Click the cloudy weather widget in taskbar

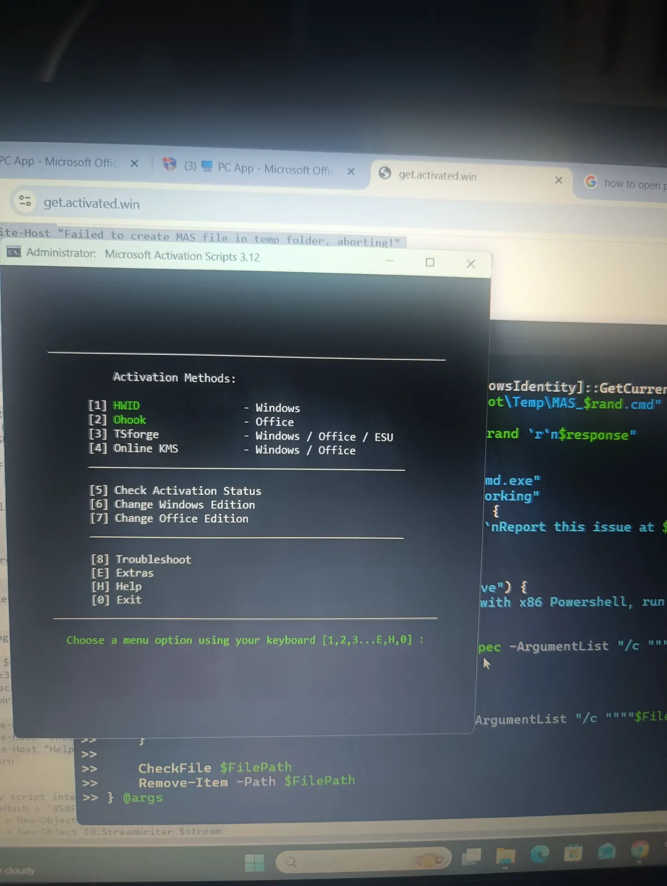click(18, 870)
